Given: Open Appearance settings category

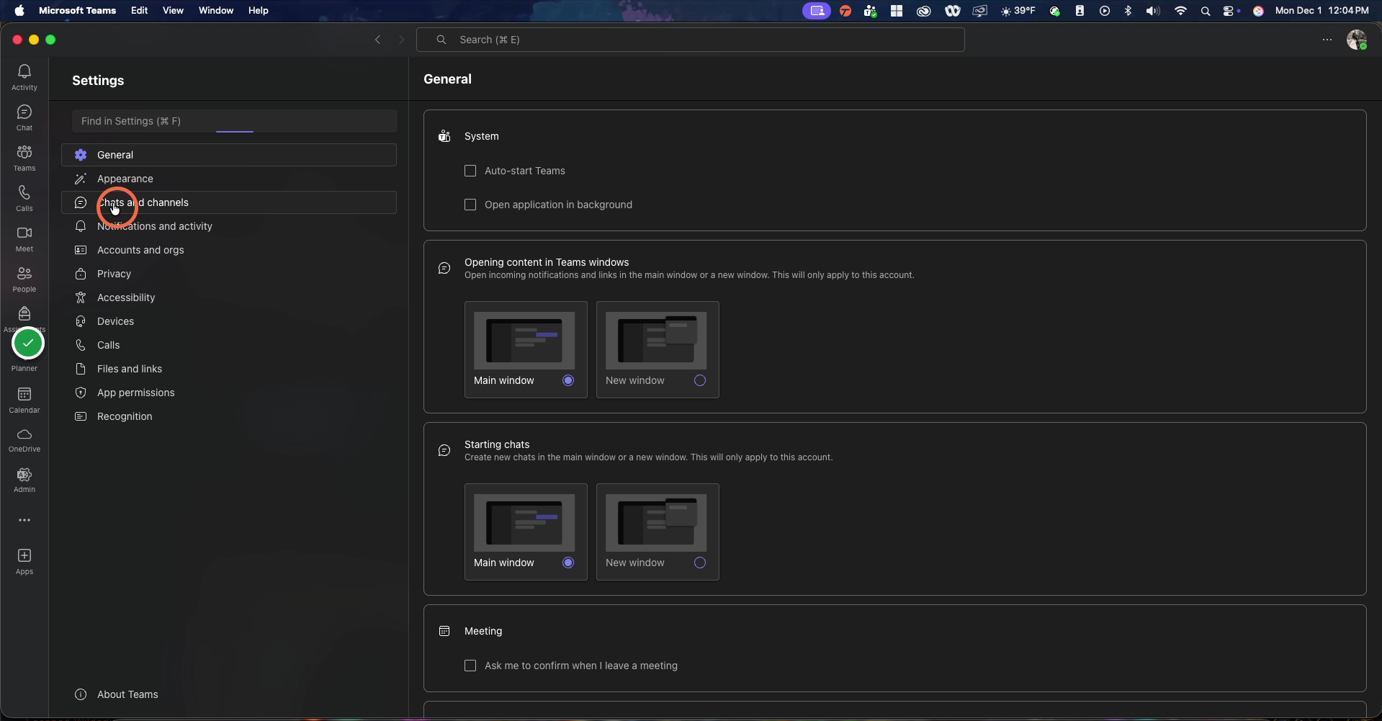Looking at the screenshot, I should [x=229, y=179].
